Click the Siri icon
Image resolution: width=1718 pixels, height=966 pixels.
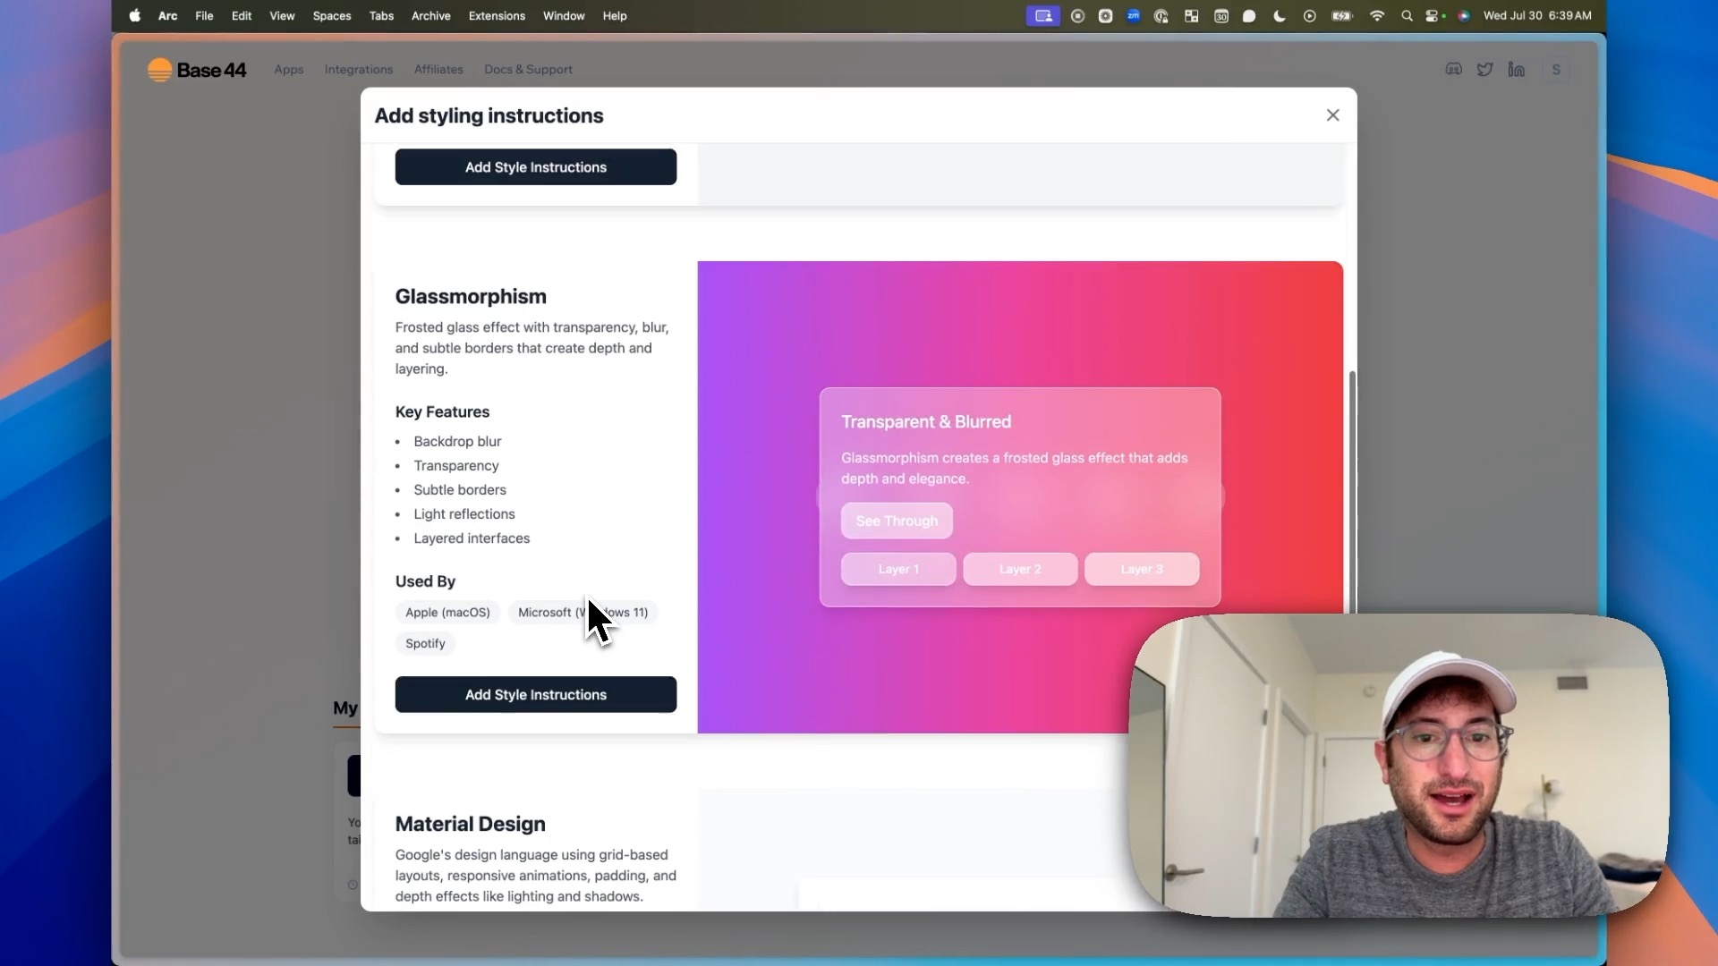(x=1464, y=16)
